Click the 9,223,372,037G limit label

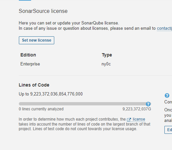point(137,109)
